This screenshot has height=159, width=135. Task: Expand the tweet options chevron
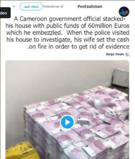(x=14, y=6)
